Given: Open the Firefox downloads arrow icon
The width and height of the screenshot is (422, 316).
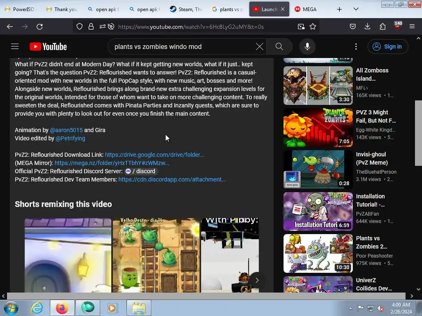Looking at the screenshot, I should 367,27.
